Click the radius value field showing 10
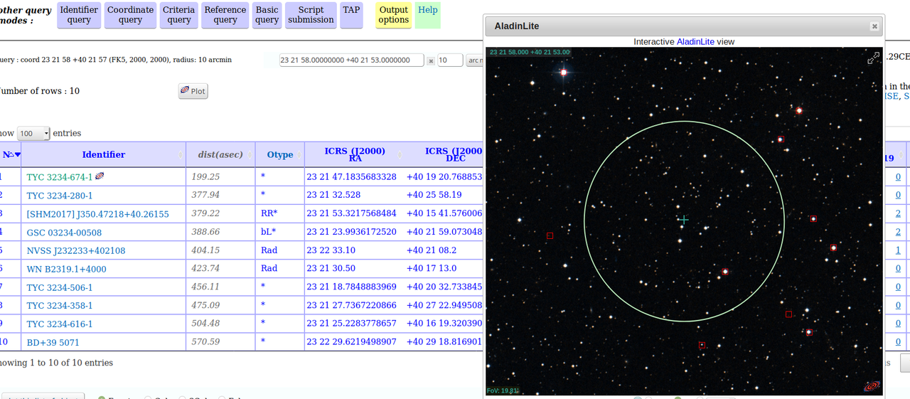The width and height of the screenshot is (910, 399). tap(449, 60)
